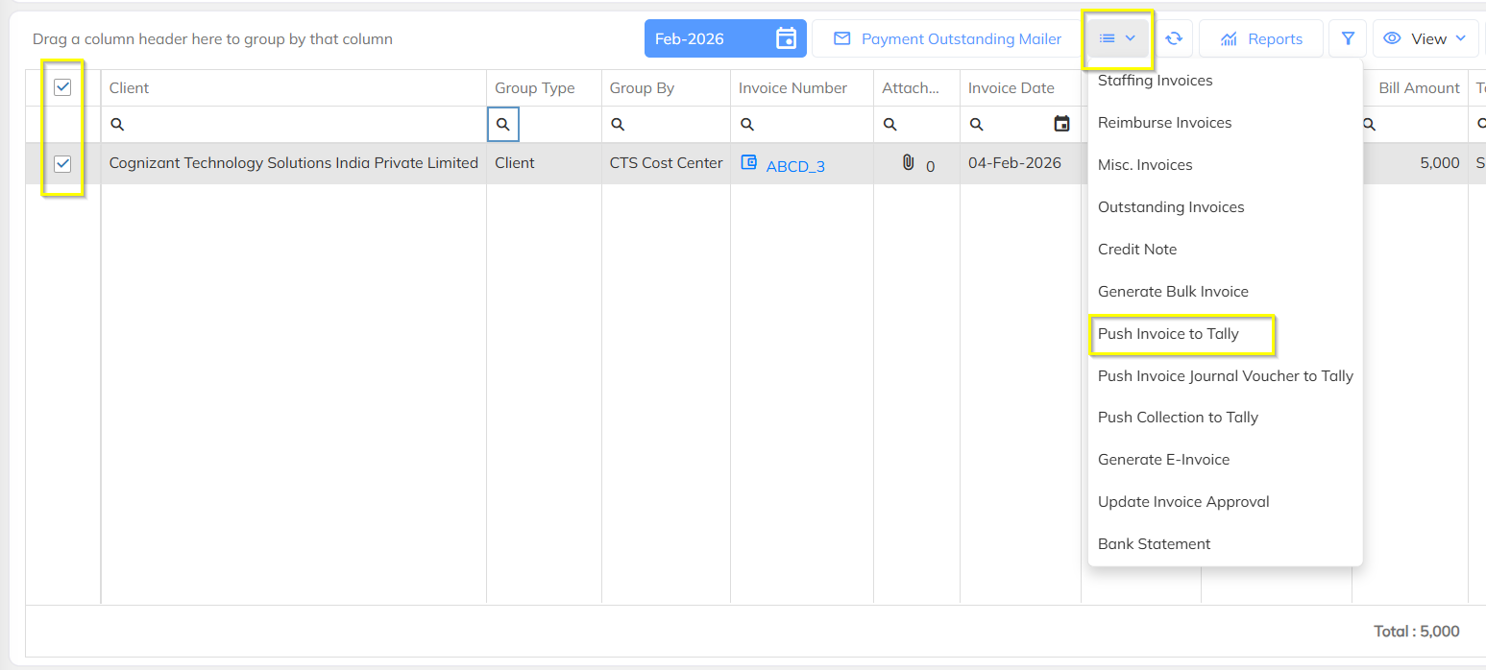The height and width of the screenshot is (670, 1486).
Task: Click search icon under Client column
Action: click(x=117, y=125)
